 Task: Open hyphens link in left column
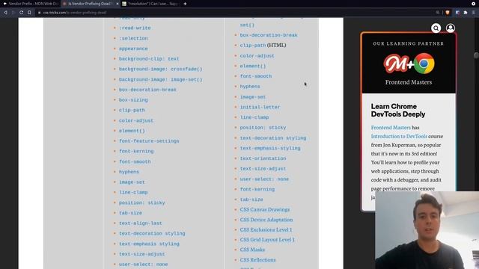(129, 172)
